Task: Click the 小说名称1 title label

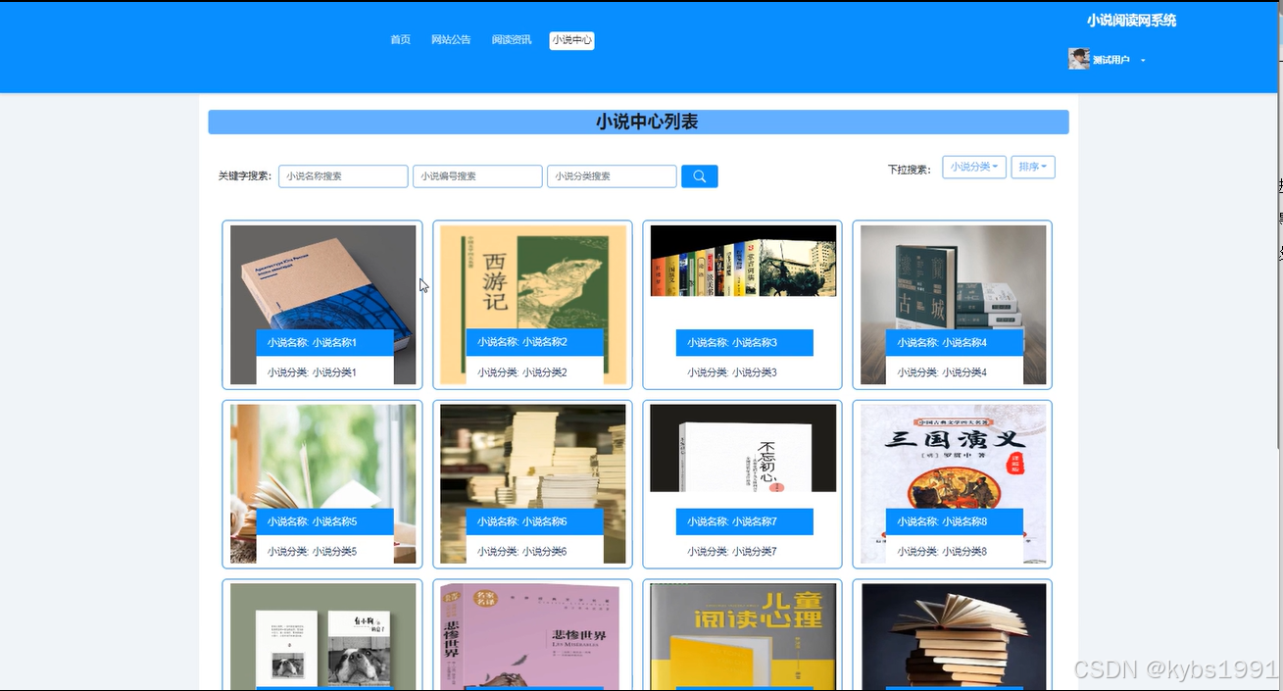Action: 324,343
